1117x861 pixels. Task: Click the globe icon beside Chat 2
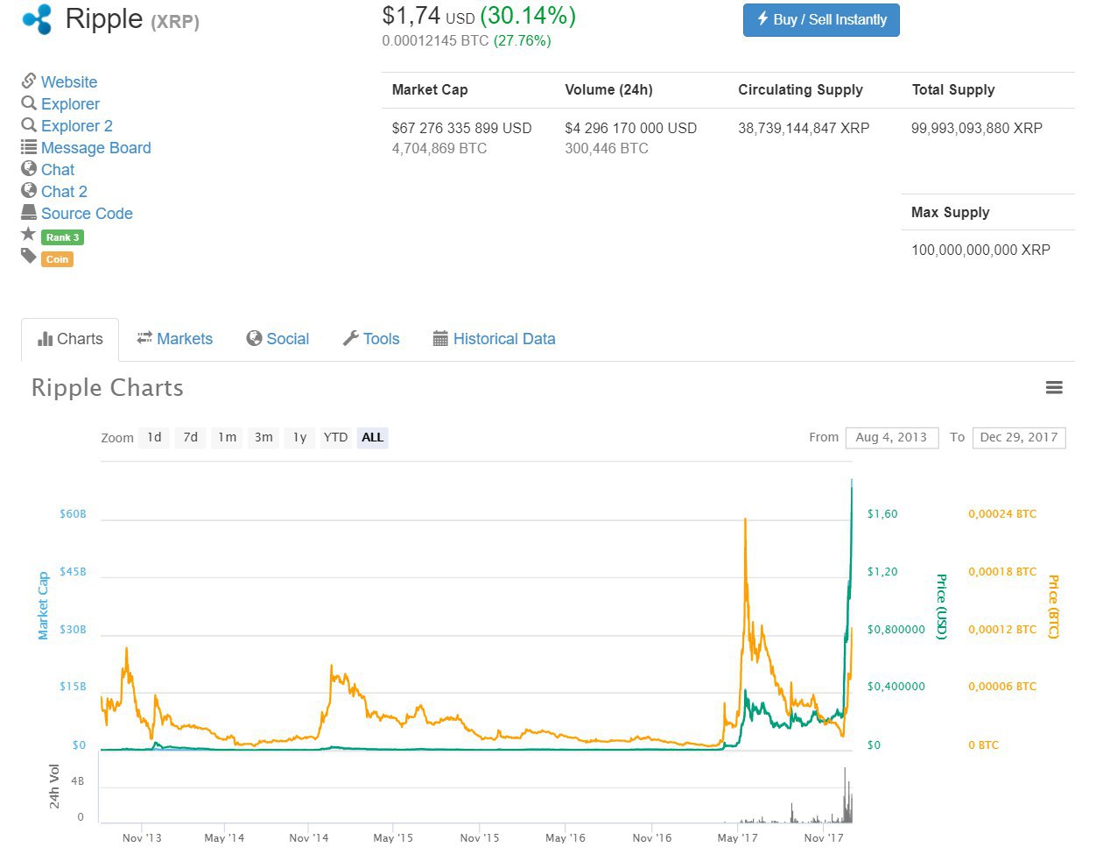pyautogui.click(x=29, y=190)
